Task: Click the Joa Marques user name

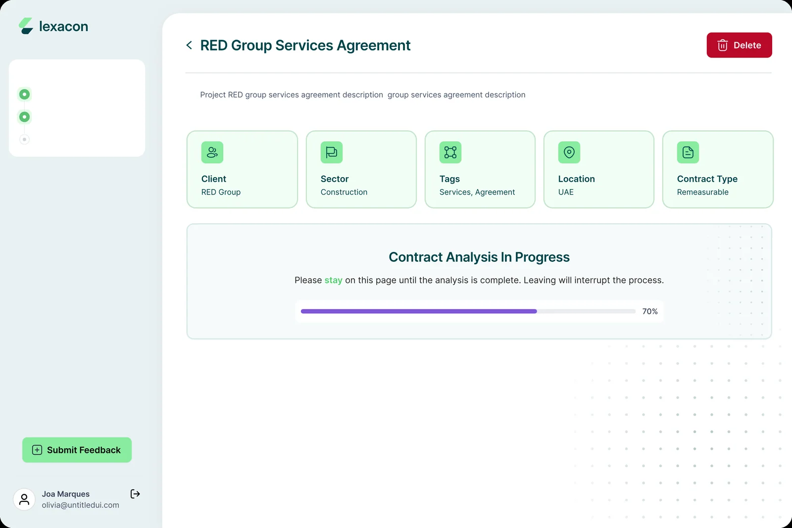Action: click(x=66, y=494)
